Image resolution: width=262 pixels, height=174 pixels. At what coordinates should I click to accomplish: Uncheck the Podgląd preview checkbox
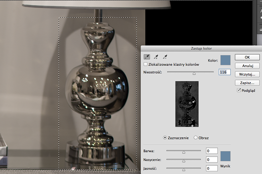pos(239,90)
